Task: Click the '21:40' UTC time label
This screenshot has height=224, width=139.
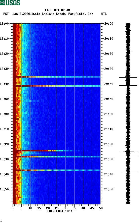Action: (x=109, y=174)
